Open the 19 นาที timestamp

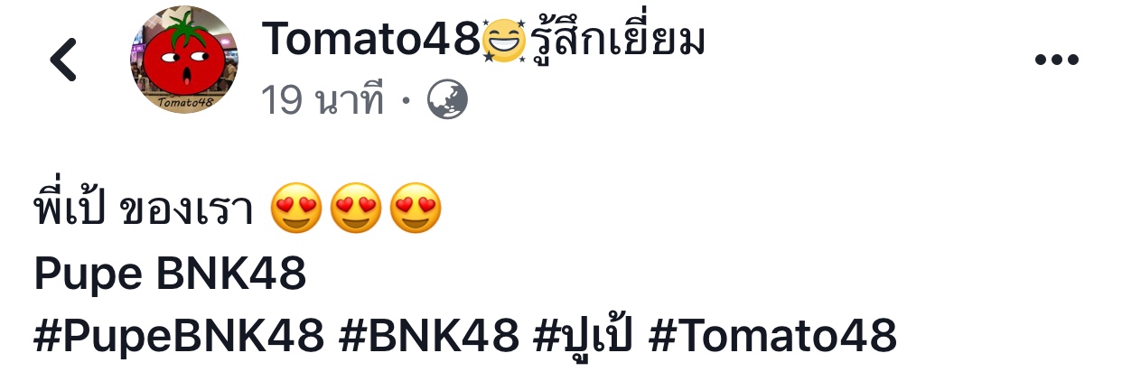pos(323,99)
